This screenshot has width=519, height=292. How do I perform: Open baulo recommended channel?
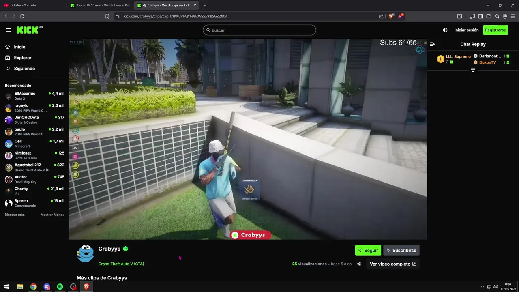[34, 131]
